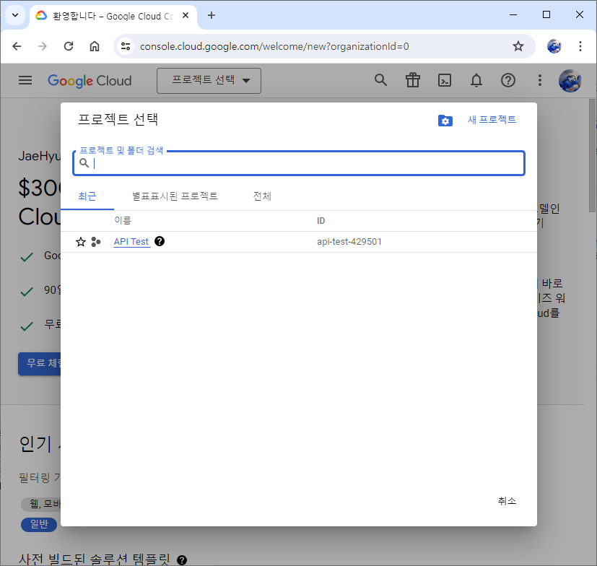The width and height of the screenshot is (597, 566).
Task: Bookmark this page with the star icon
Action: (518, 46)
